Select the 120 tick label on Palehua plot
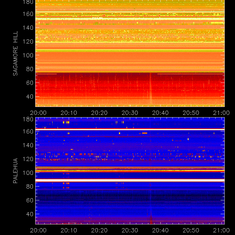The height and width of the screenshot is (235, 235). tap(28, 159)
